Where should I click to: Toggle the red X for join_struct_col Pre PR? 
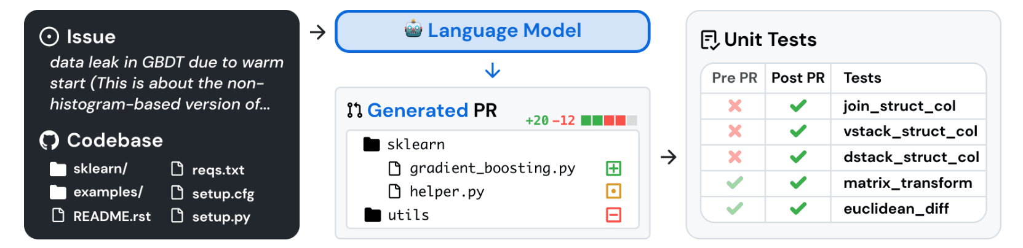(x=734, y=106)
